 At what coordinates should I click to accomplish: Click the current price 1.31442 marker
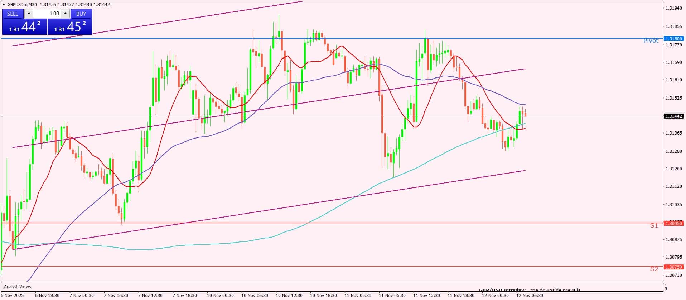[673, 116]
